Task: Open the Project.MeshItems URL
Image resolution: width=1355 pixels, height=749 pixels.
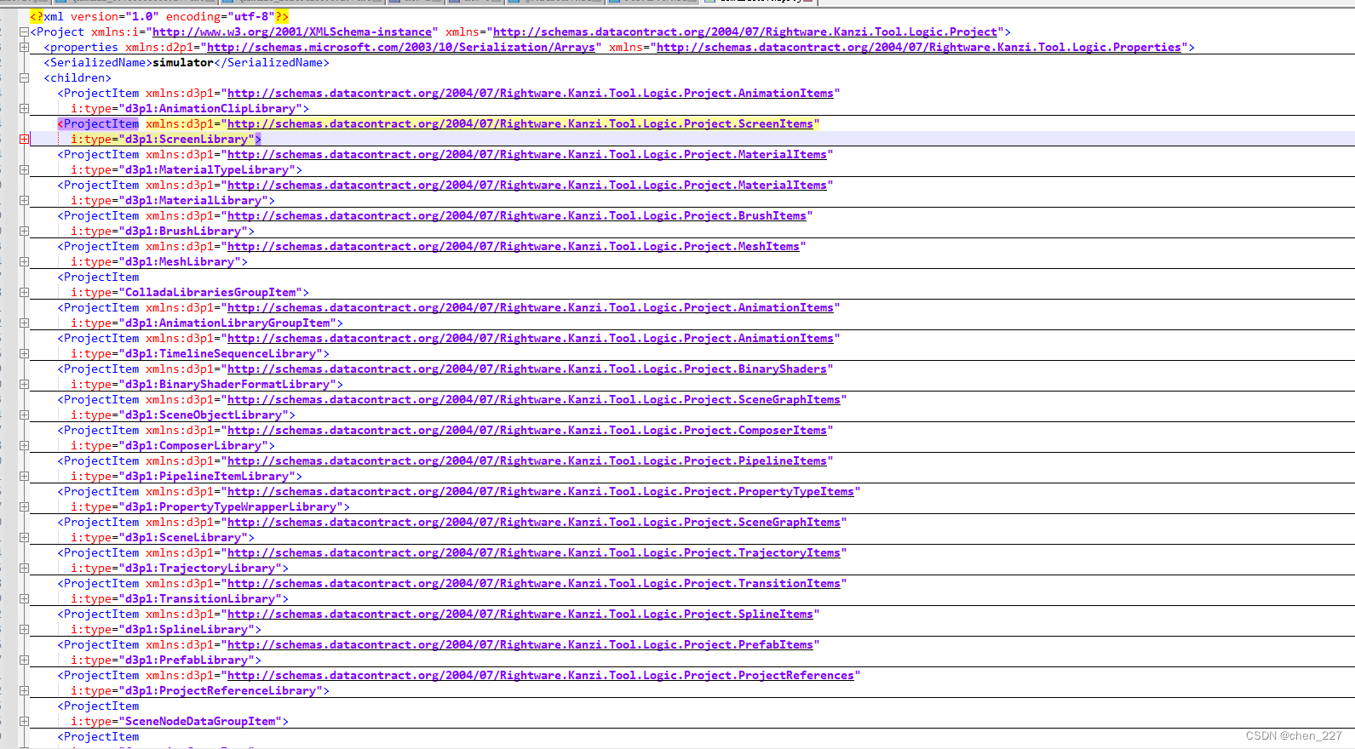Action: pyautogui.click(x=514, y=247)
